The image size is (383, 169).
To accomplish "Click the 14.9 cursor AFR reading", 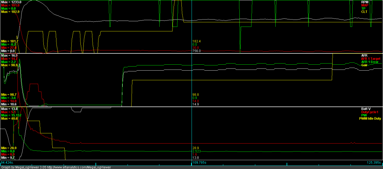I will (x=196, y=104).
